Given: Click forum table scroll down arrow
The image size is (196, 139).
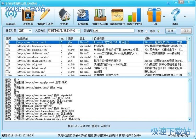Looking at the screenshot, I should 189,74.
